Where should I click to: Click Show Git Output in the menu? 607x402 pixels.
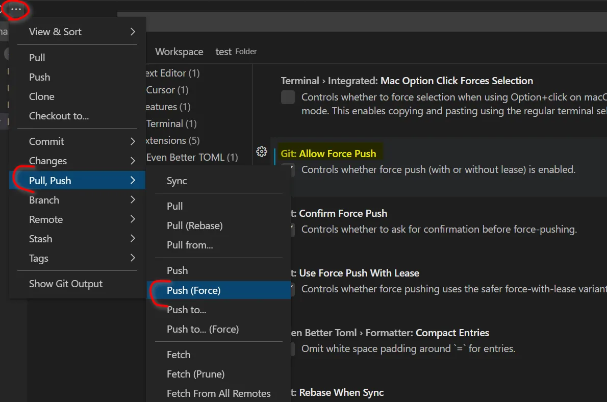point(65,284)
